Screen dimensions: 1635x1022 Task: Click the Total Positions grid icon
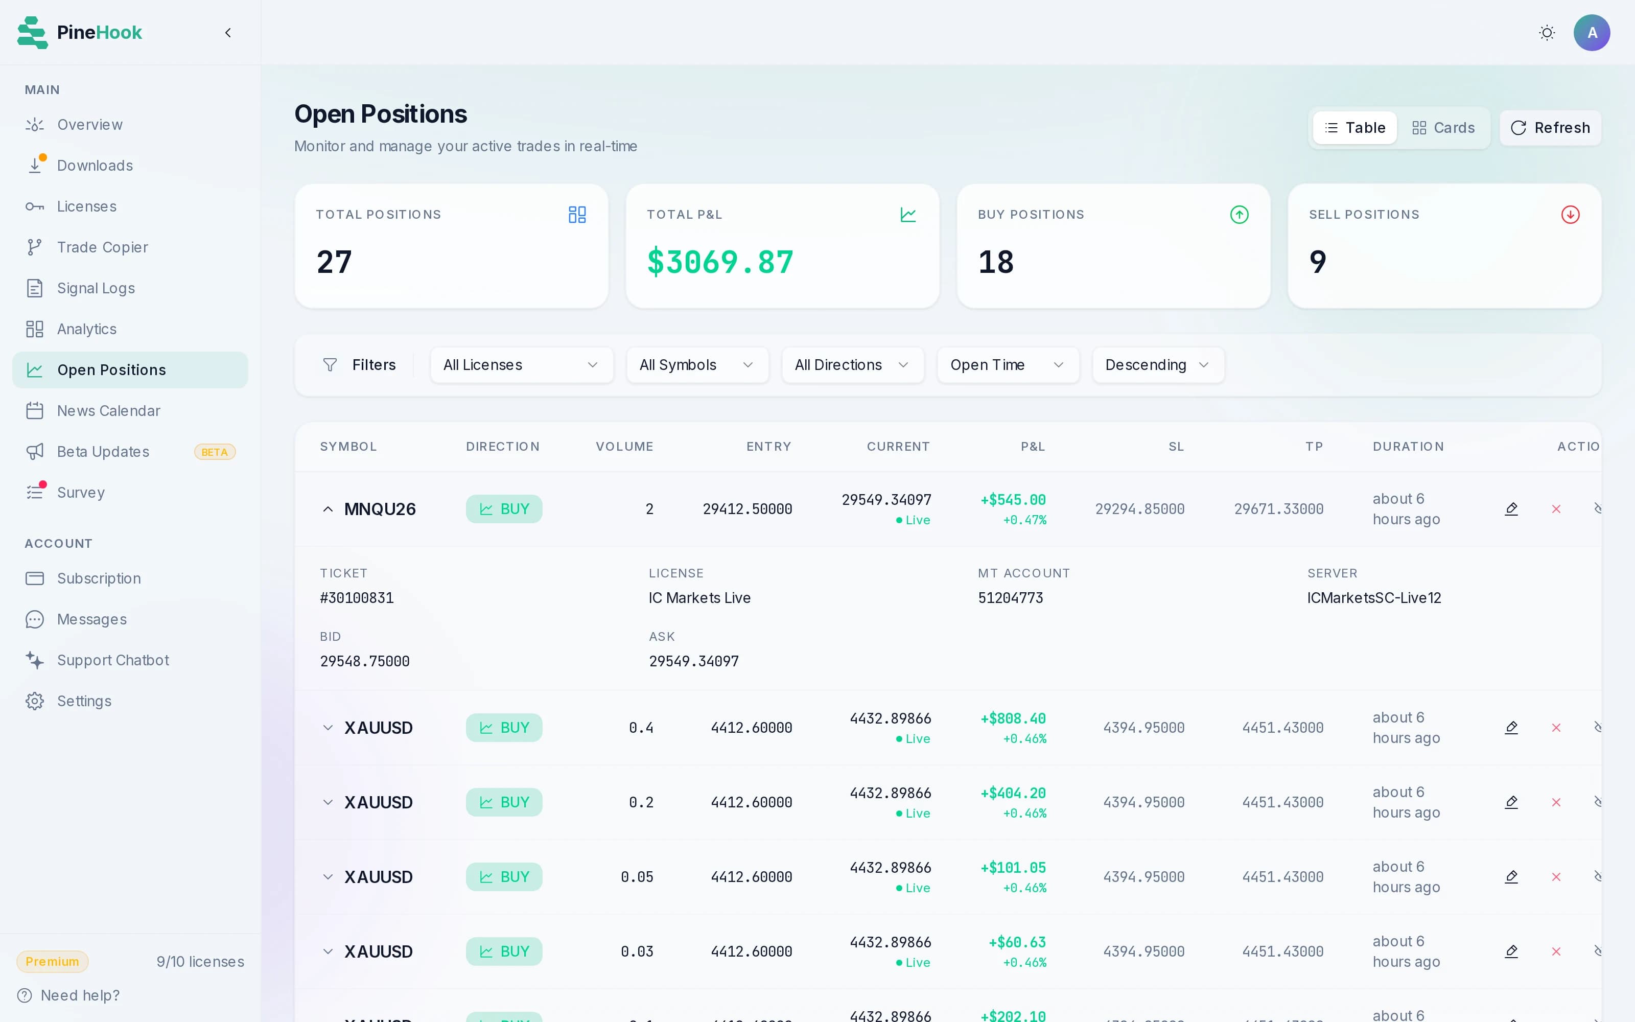tap(577, 215)
